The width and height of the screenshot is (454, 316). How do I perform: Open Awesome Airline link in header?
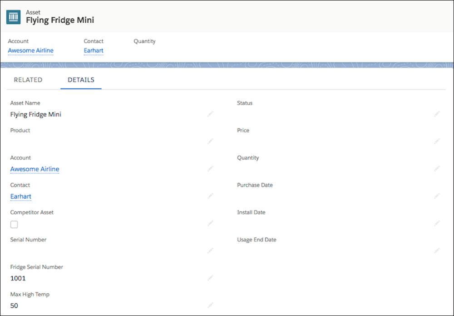coord(31,50)
